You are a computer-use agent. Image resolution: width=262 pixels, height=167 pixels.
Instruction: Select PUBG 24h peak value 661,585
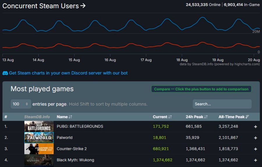point(194,126)
